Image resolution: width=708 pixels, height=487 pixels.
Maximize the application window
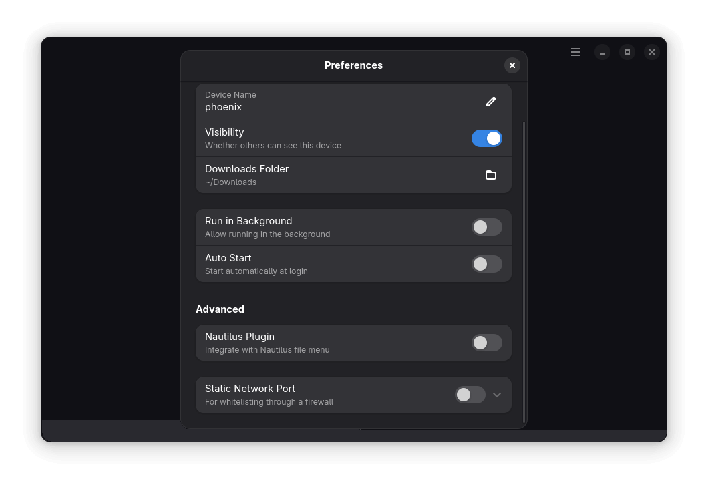[x=627, y=52]
